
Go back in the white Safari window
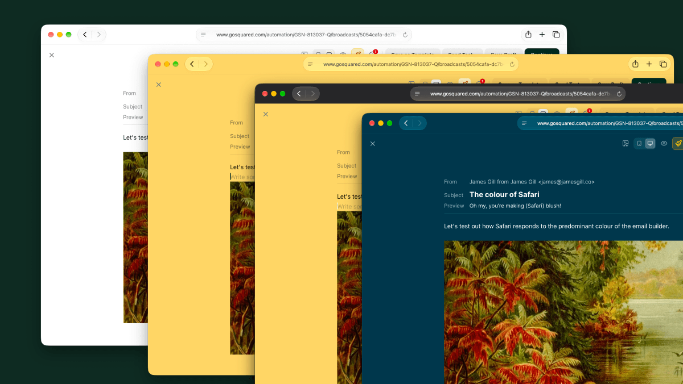pyautogui.click(x=85, y=35)
